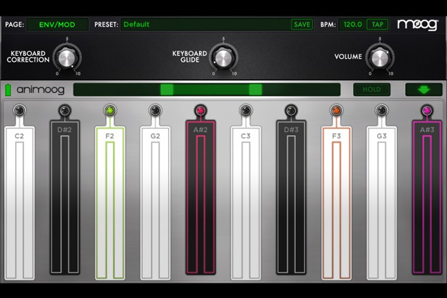This screenshot has height=298, width=447.
Task: Click the green indicator light above F2
Action: click(110, 110)
